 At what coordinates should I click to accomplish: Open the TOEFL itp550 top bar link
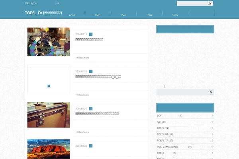point(31,3)
